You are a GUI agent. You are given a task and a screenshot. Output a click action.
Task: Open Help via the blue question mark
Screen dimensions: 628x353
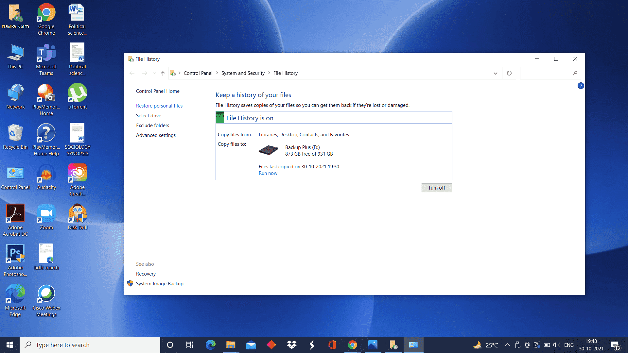click(x=581, y=86)
